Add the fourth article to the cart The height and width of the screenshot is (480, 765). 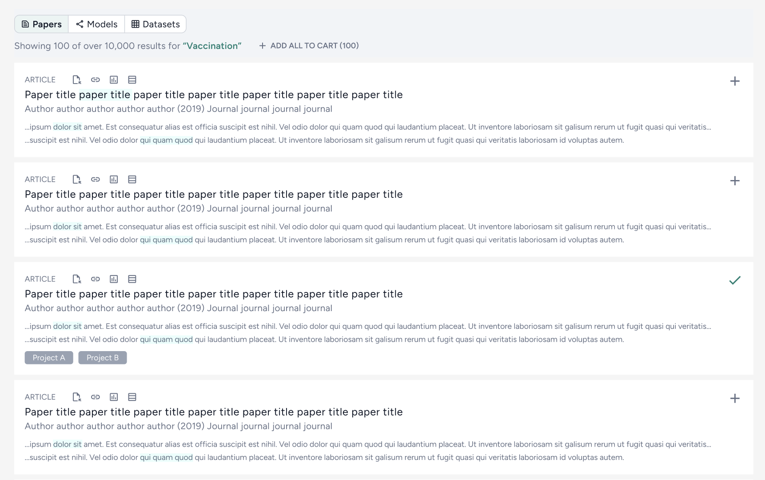tap(736, 398)
